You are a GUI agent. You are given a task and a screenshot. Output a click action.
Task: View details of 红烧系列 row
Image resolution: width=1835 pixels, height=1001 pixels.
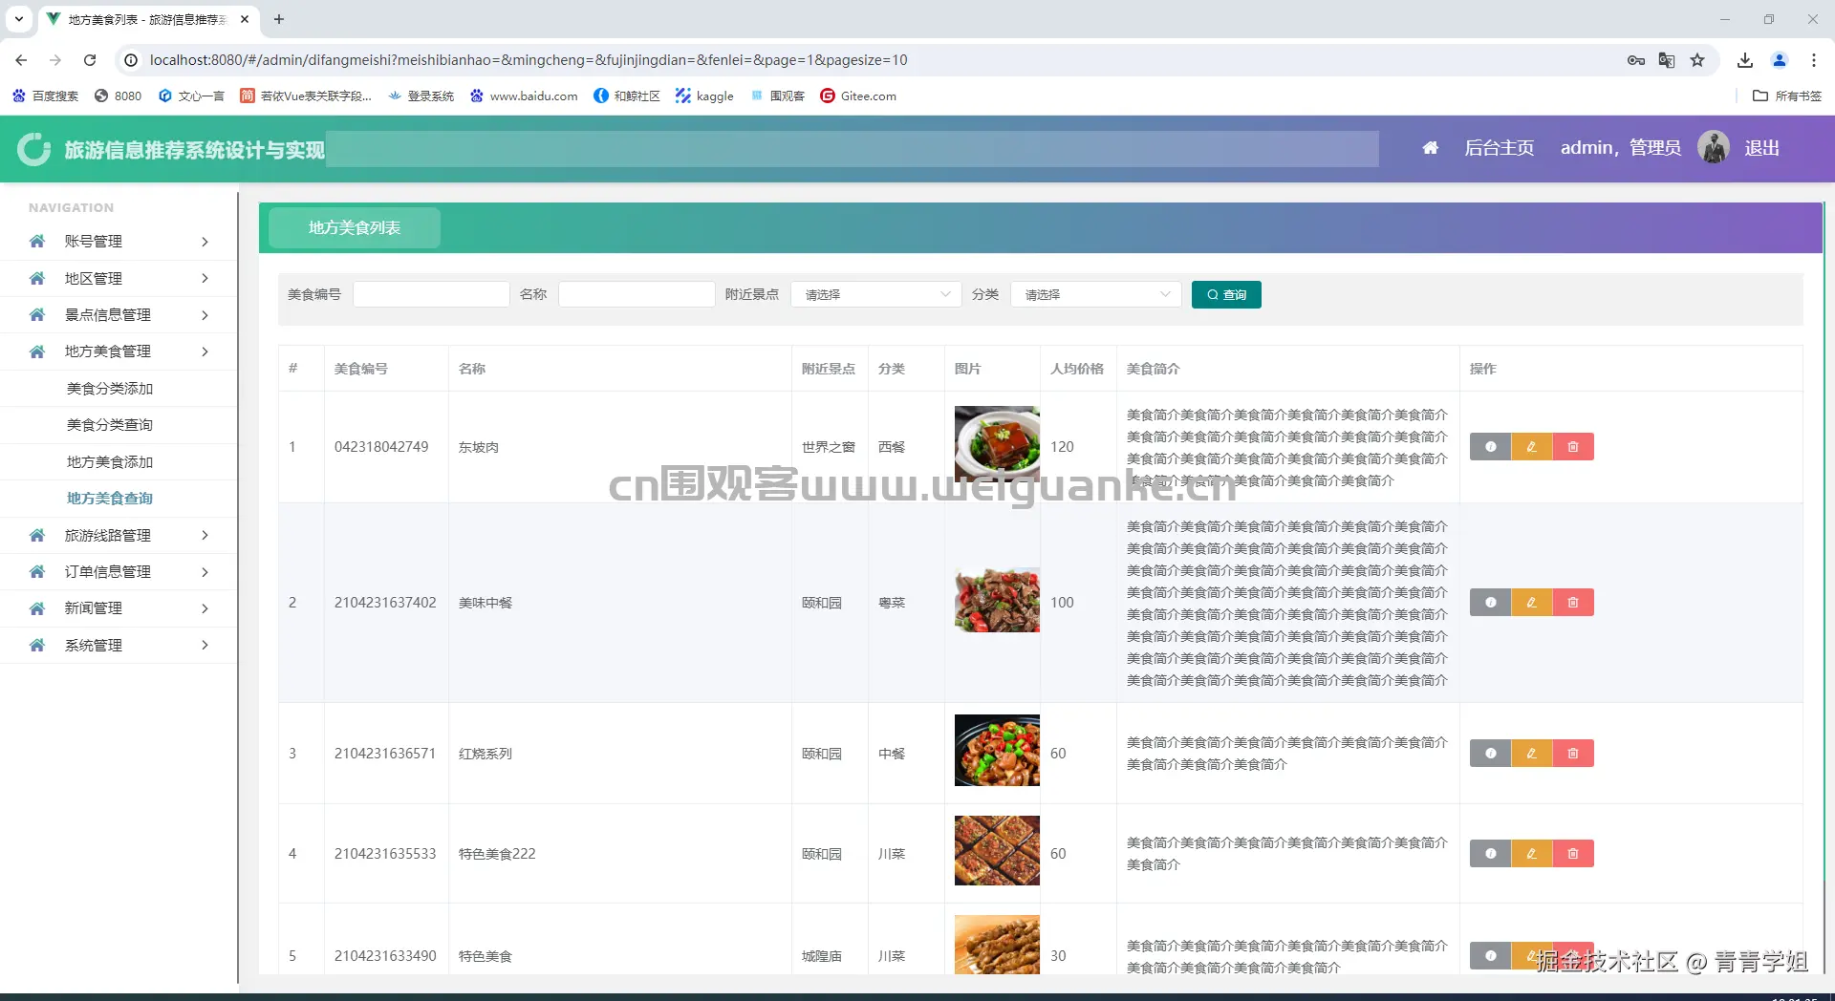point(1490,754)
